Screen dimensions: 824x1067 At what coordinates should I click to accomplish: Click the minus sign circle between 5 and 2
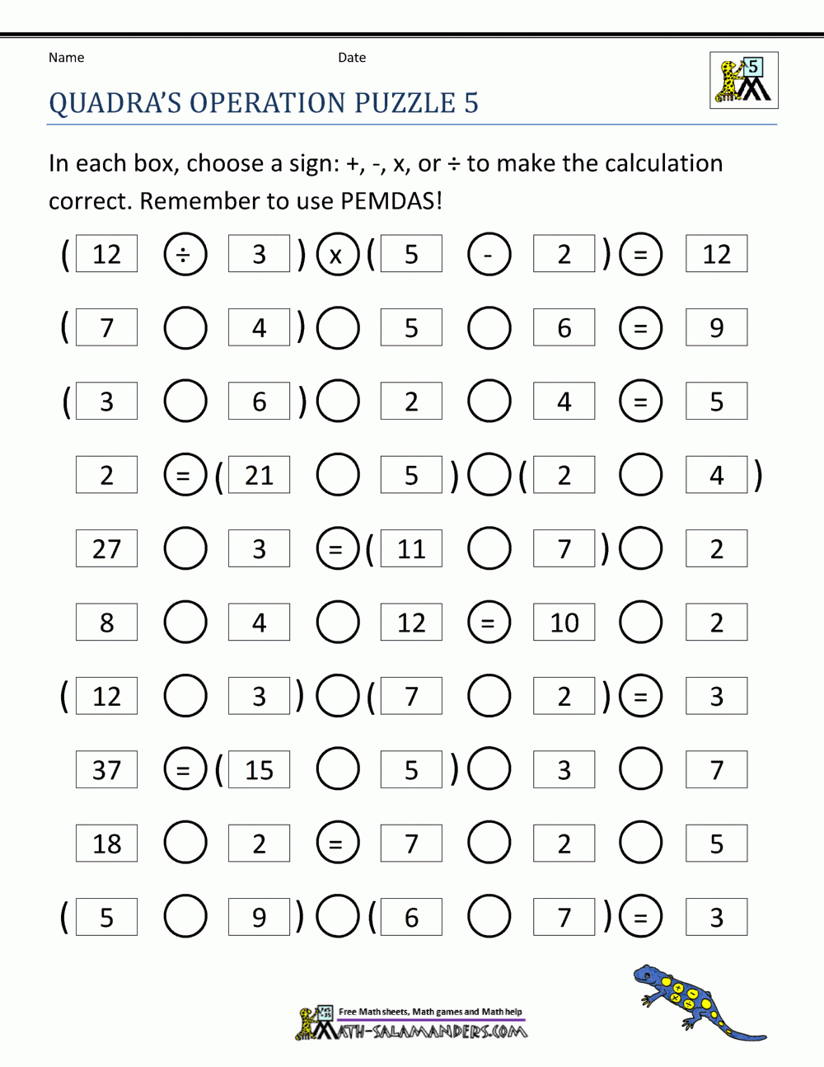click(x=489, y=254)
